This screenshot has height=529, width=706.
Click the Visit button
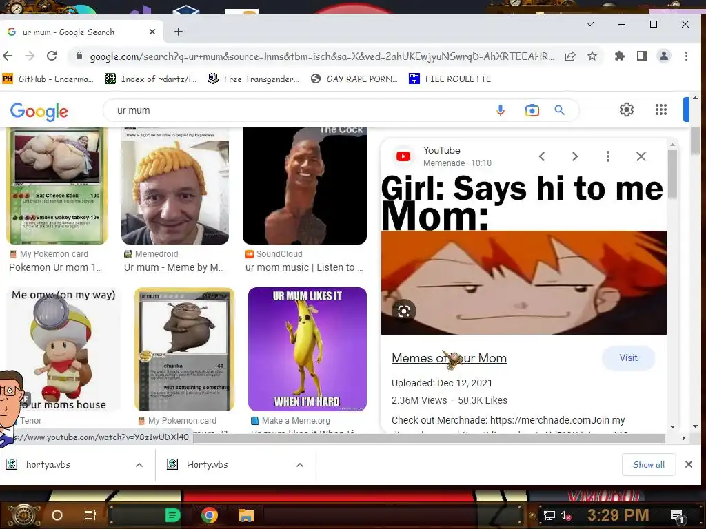(628, 357)
